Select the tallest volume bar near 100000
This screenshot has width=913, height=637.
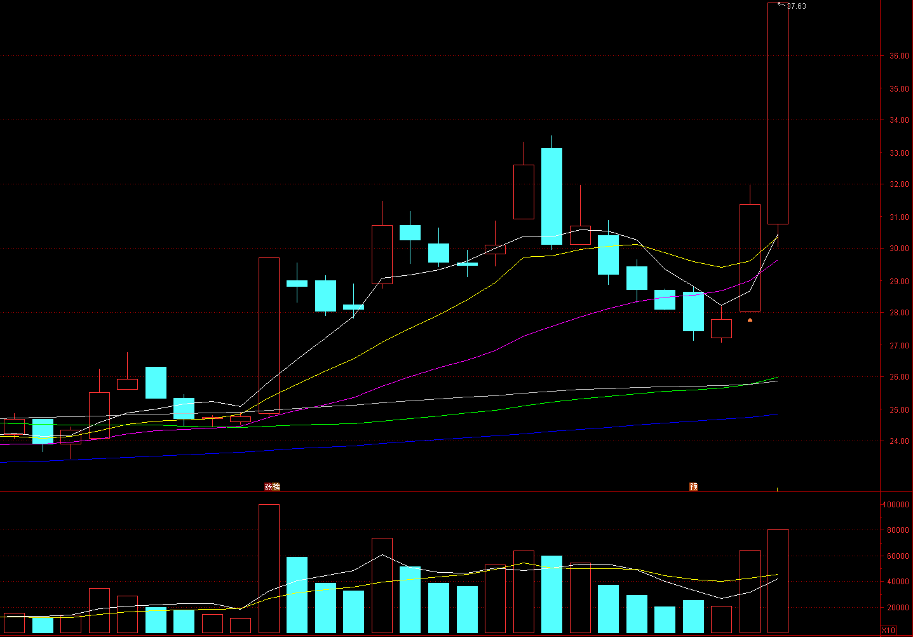(x=269, y=569)
